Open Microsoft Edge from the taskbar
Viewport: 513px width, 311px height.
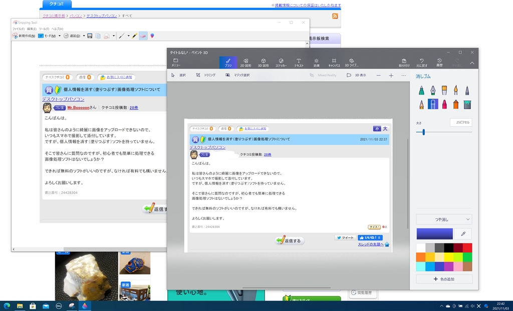[7, 306]
